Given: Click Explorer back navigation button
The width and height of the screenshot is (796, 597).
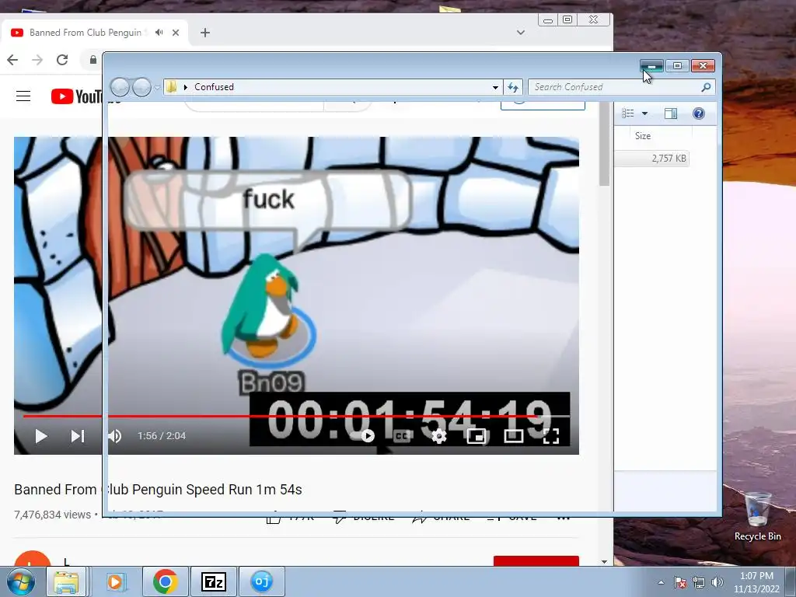Looking at the screenshot, I should pyautogui.click(x=120, y=87).
